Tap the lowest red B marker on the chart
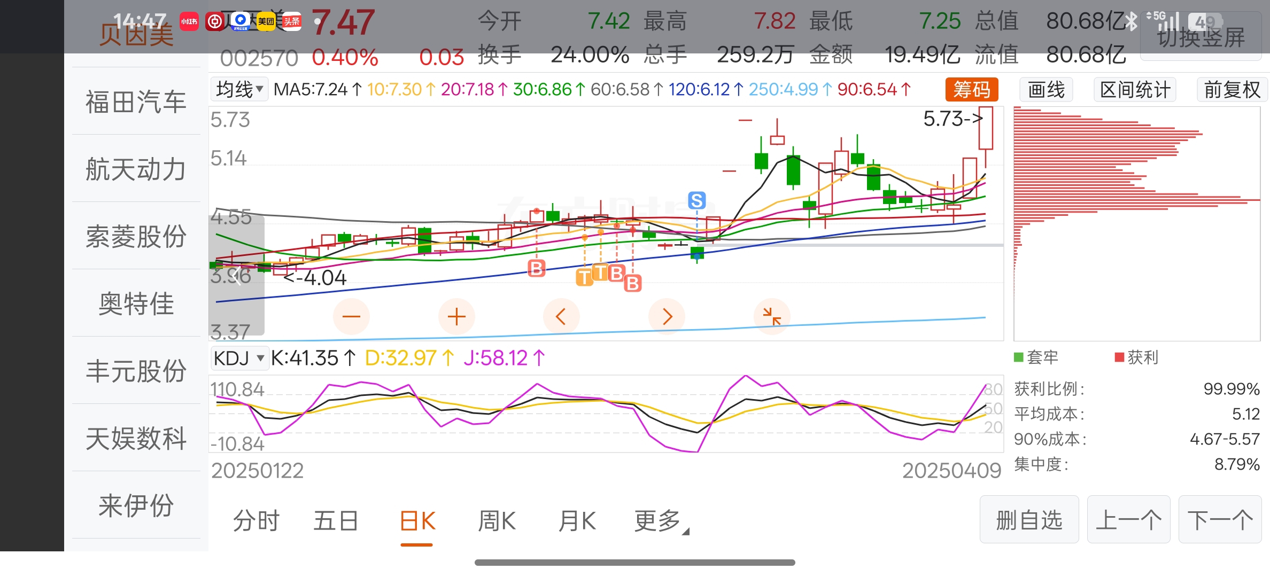This screenshot has height=577, width=1270. click(633, 283)
